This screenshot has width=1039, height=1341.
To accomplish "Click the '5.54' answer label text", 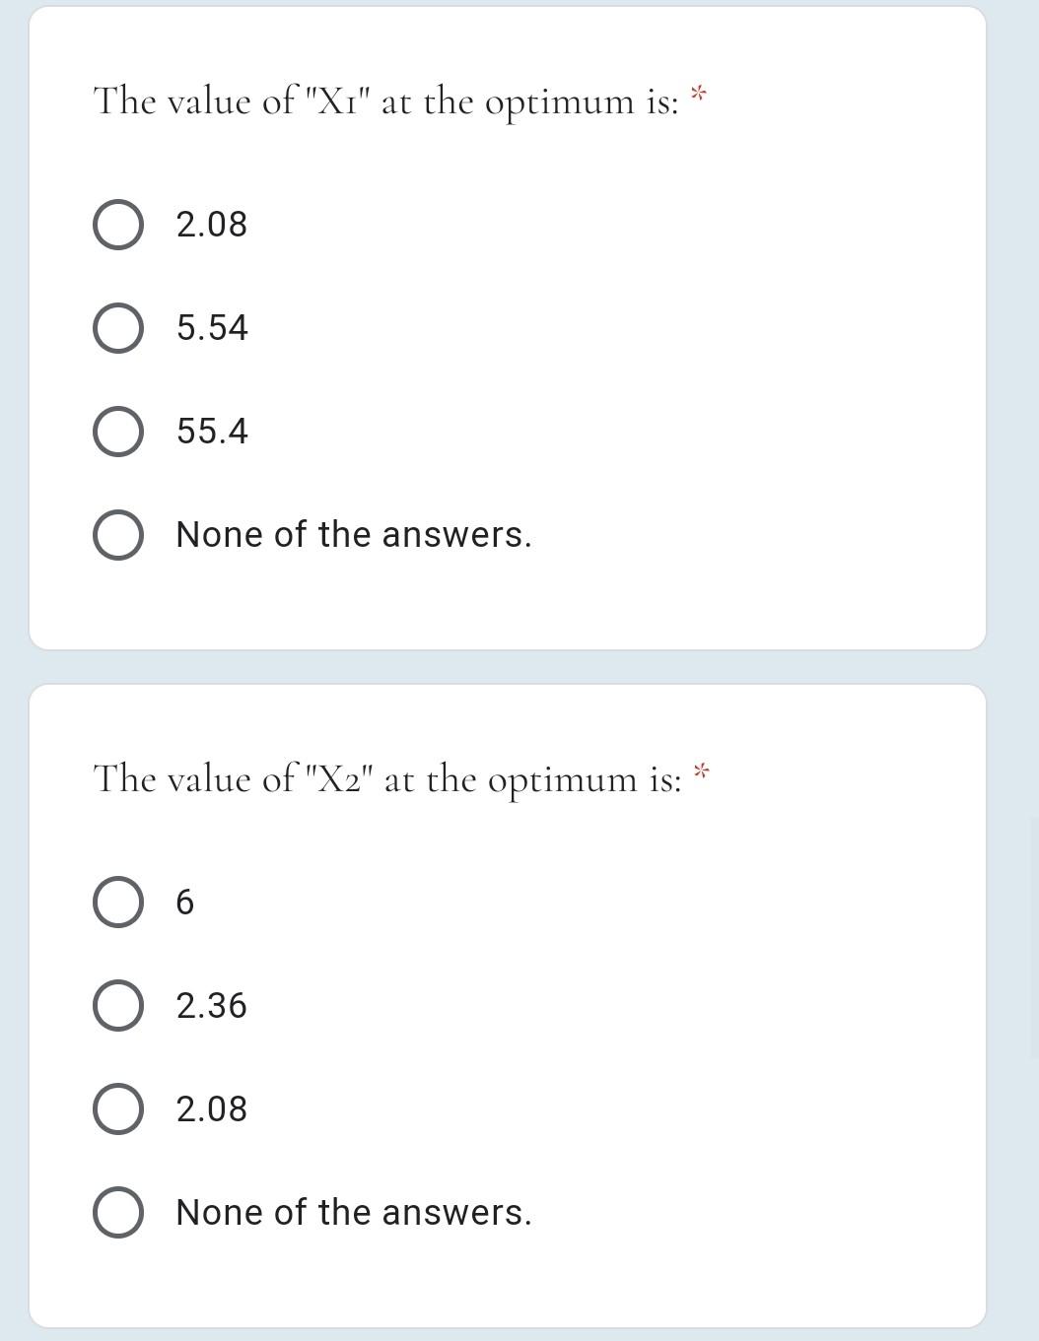I will tap(212, 327).
